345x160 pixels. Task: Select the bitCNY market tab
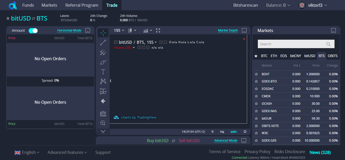pyautogui.click(x=296, y=56)
